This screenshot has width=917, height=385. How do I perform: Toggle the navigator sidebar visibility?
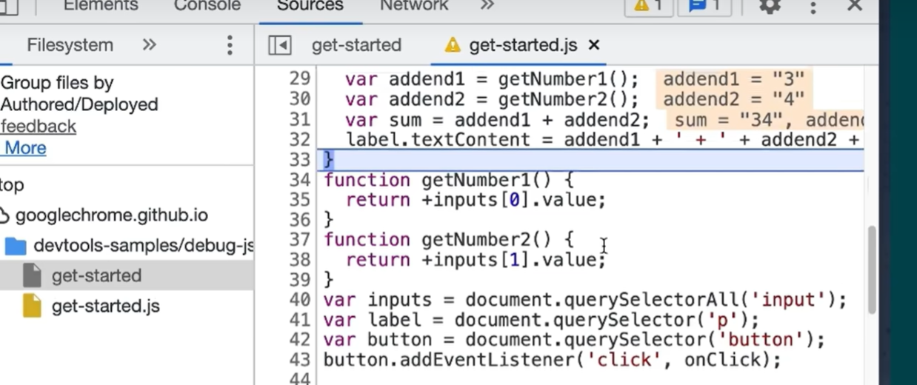click(280, 45)
